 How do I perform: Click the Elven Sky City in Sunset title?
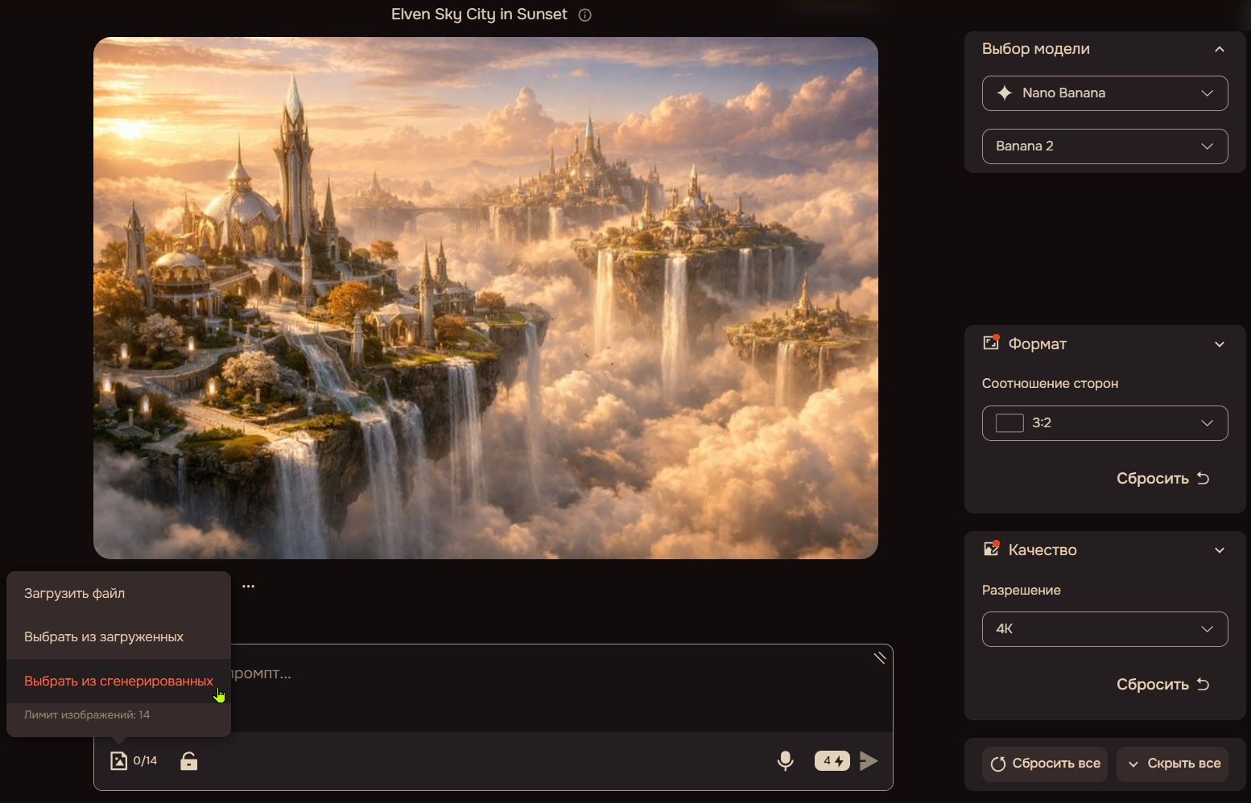479,14
